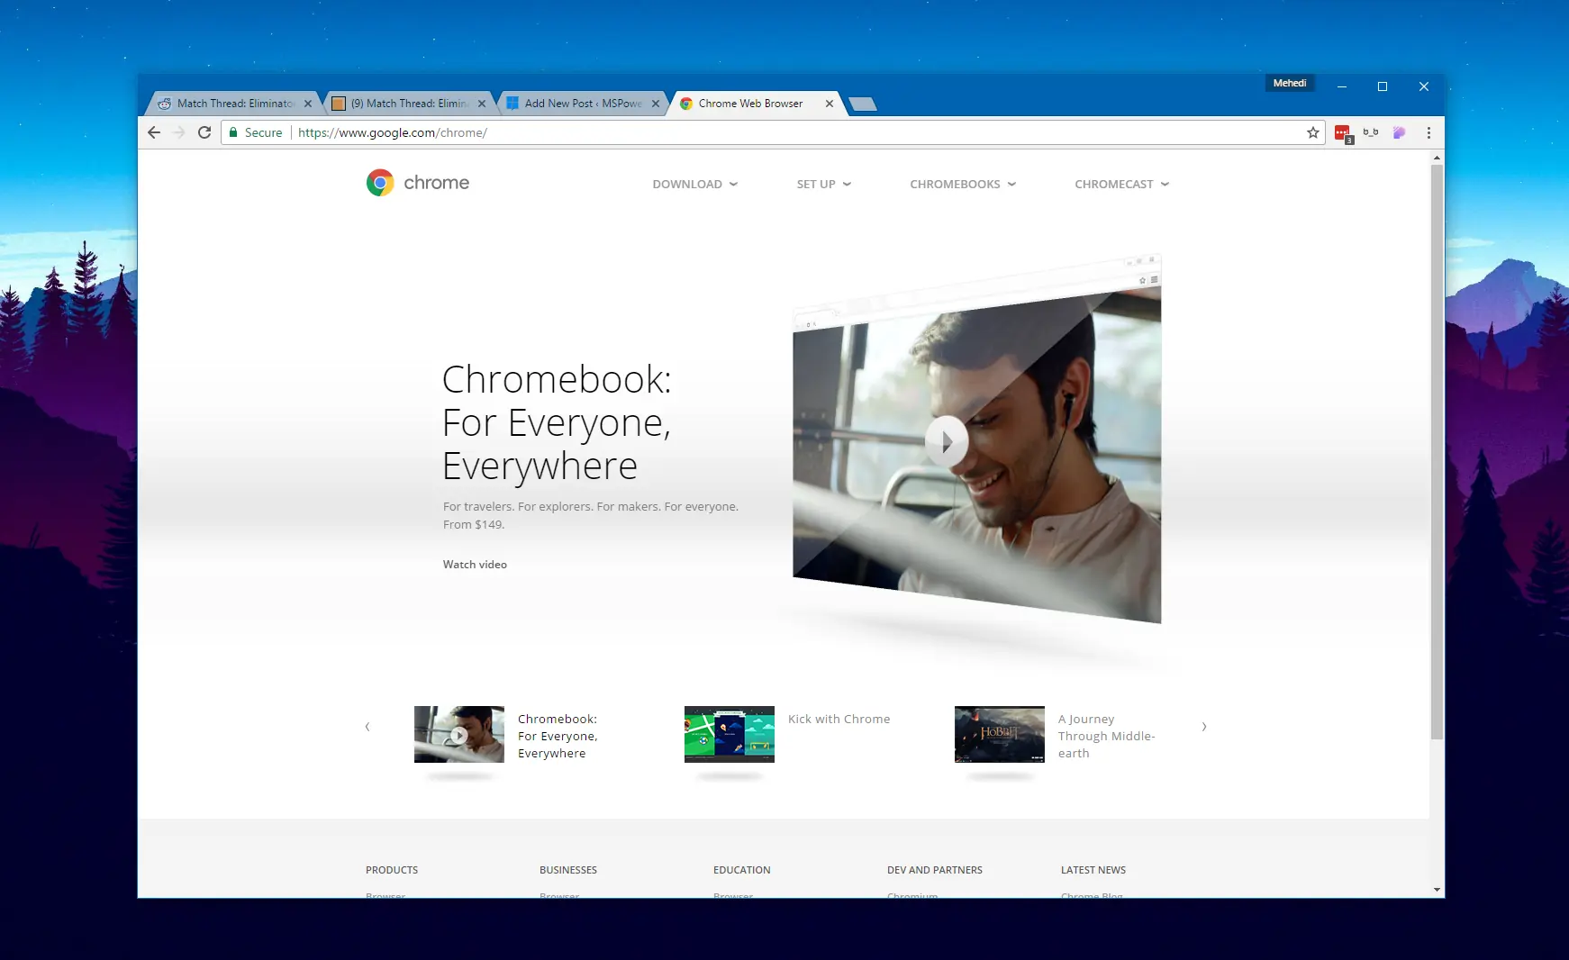Bookmark this page with the star icon
The width and height of the screenshot is (1569, 960).
pyautogui.click(x=1312, y=132)
